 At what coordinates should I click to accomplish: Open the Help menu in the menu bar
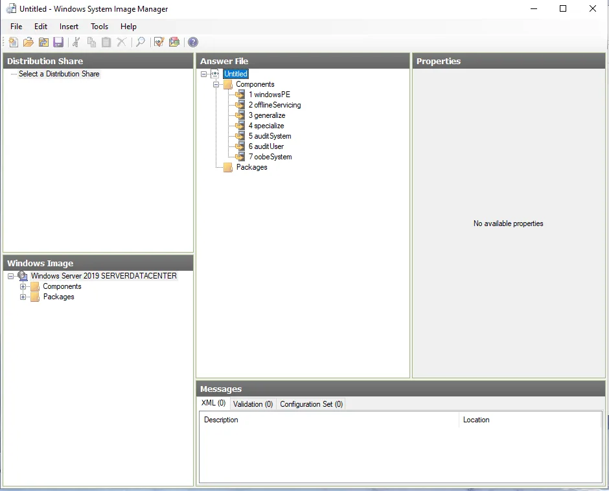pyautogui.click(x=128, y=27)
